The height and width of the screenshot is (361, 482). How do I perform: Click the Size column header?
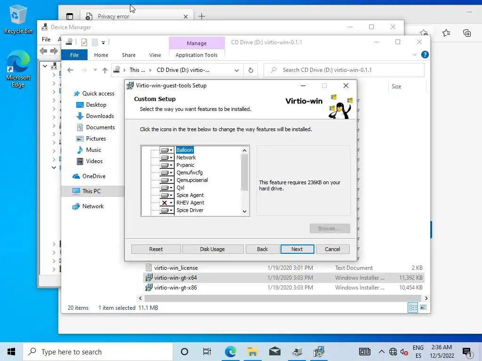(x=396, y=86)
